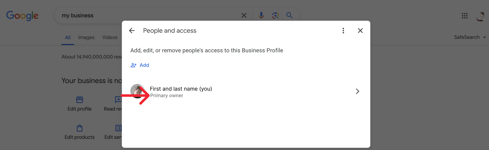Open the three-dot more options menu
Screen dimensions: 489x150
pyautogui.click(x=343, y=31)
